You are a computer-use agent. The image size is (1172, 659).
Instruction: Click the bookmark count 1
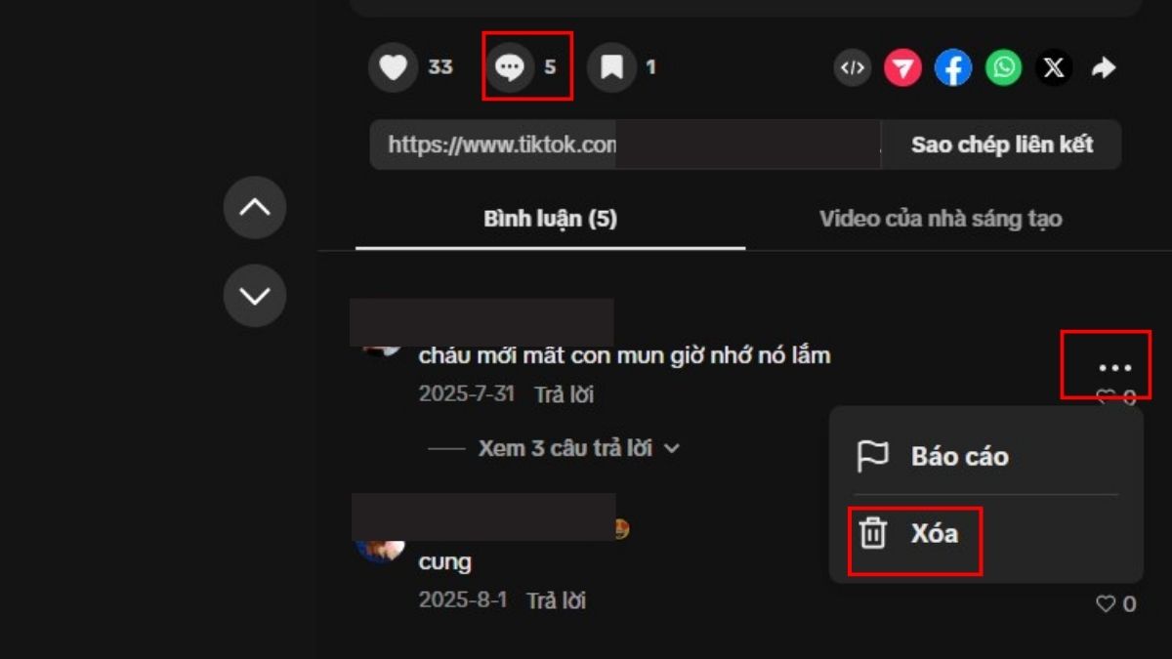coord(650,67)
